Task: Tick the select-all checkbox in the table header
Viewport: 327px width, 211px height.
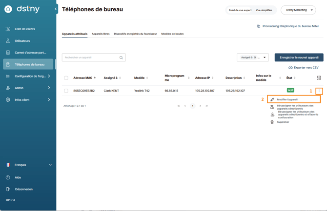Action: pyautogui.click(x=66, y=78)
